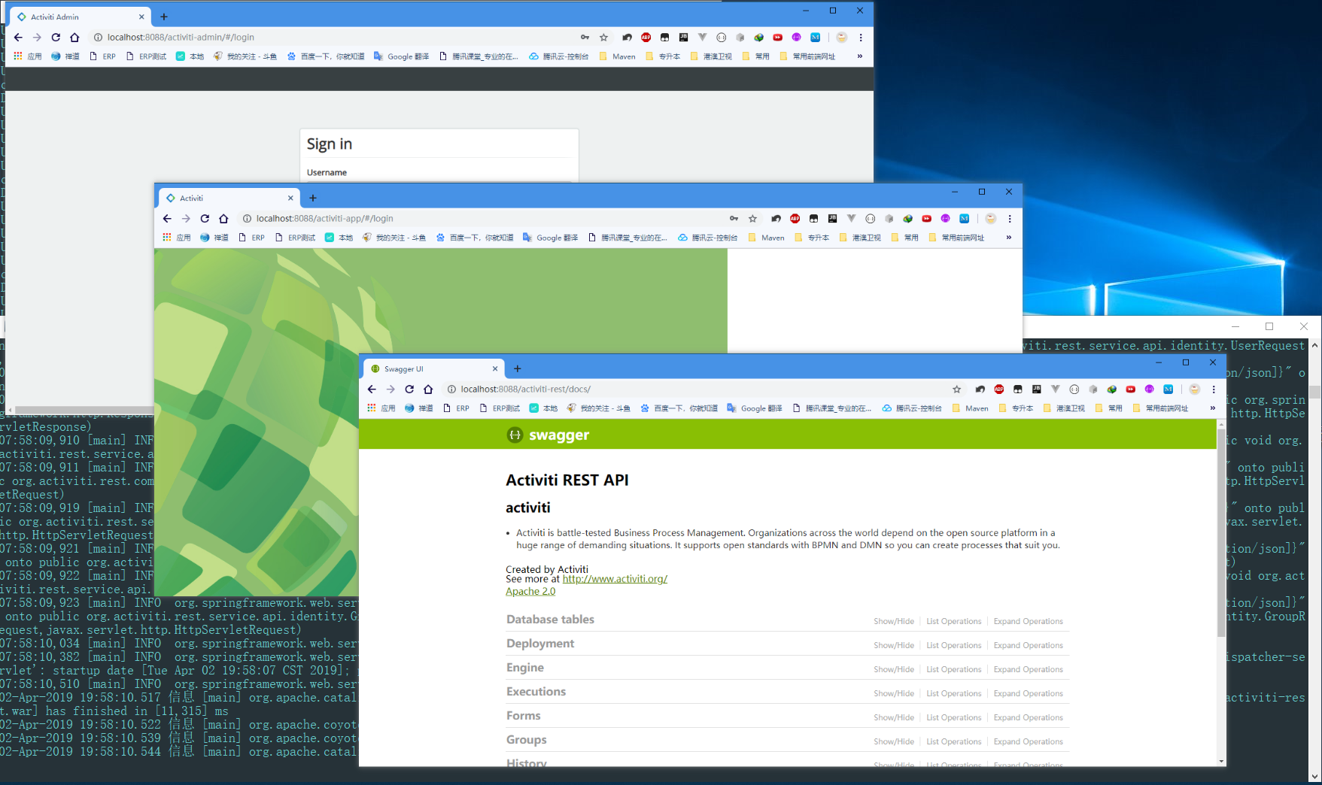Open Maven bookmark folder in Swagger UI window

(971, 408)
